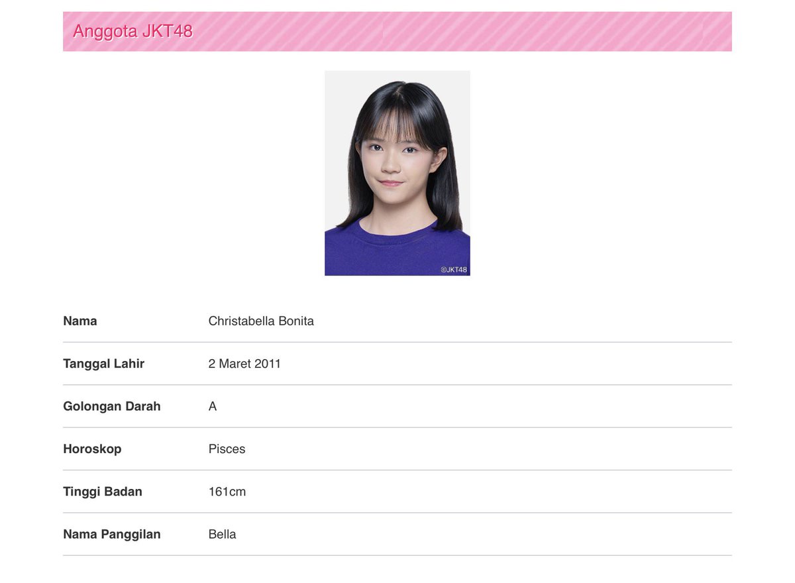The height and width of the screenshot is (583, 795).
Task: Click the 'Anggota JKT48' header title
Action: 132,31
